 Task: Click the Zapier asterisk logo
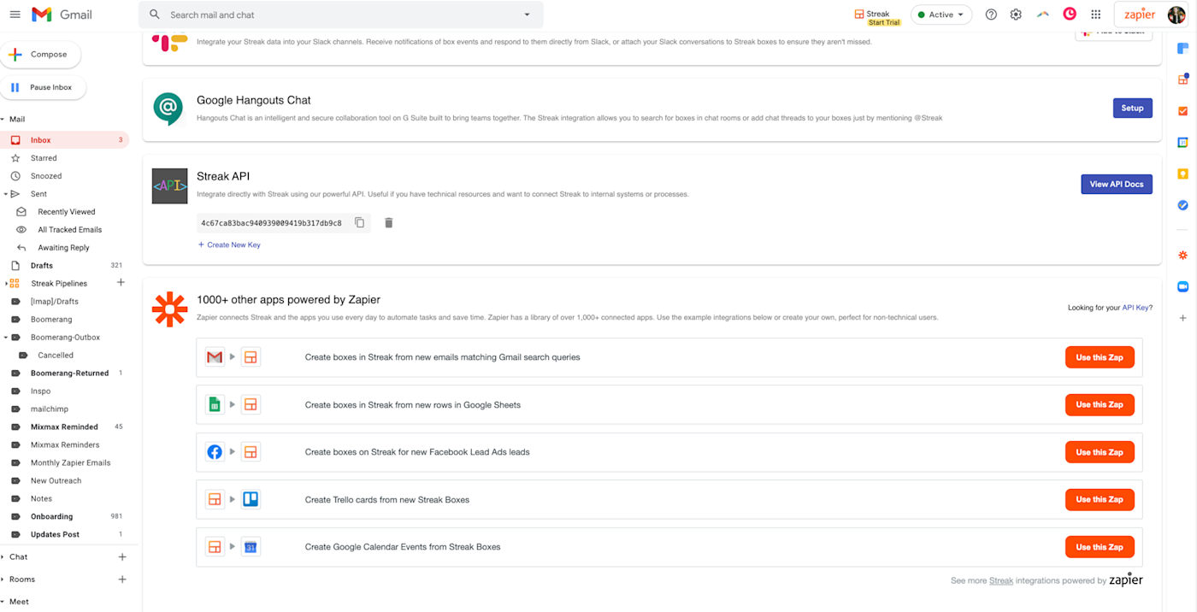pos(169,309)
